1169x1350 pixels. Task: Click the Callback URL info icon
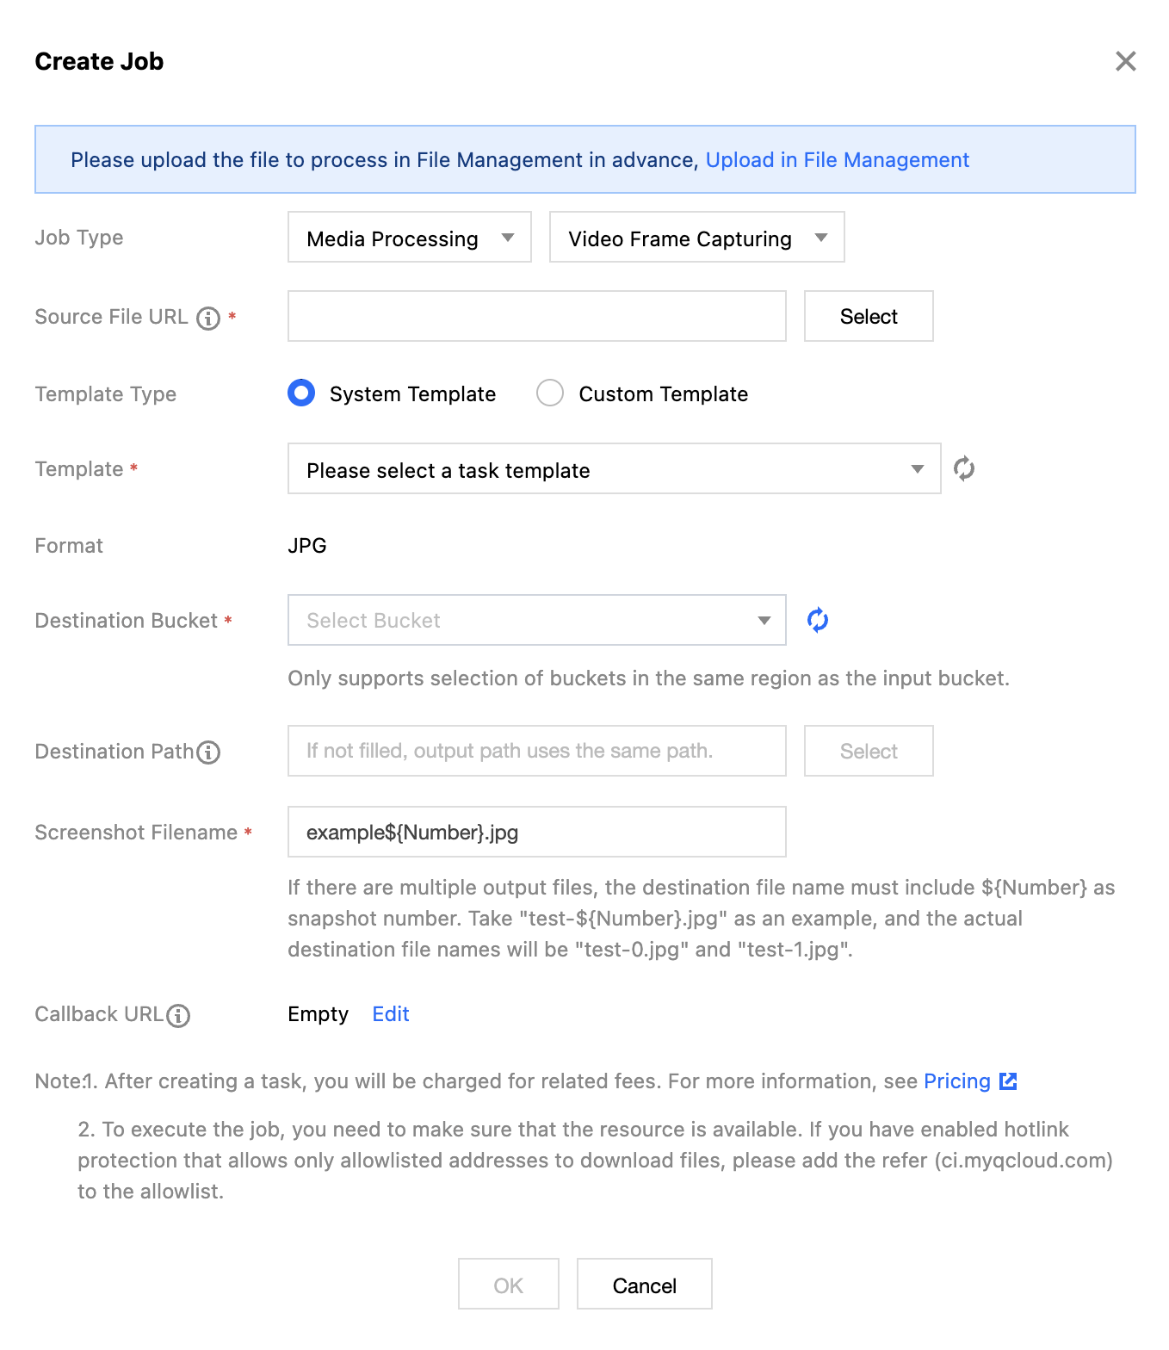[x=178, y=1016]
